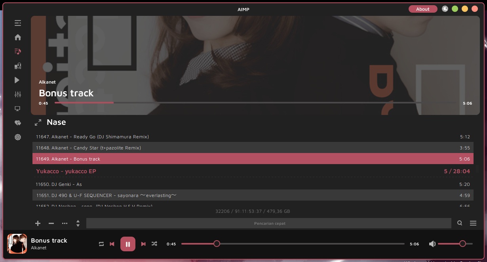Open the sidebar hamburger menu

click(x=18, y=23)
